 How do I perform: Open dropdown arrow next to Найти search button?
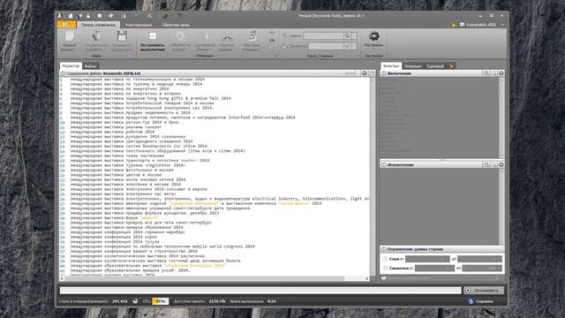[354, 35]
